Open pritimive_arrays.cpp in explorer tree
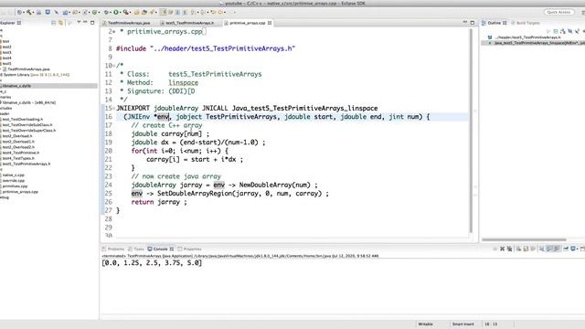Viewport: 585px width, 329px height. (20, 192)
